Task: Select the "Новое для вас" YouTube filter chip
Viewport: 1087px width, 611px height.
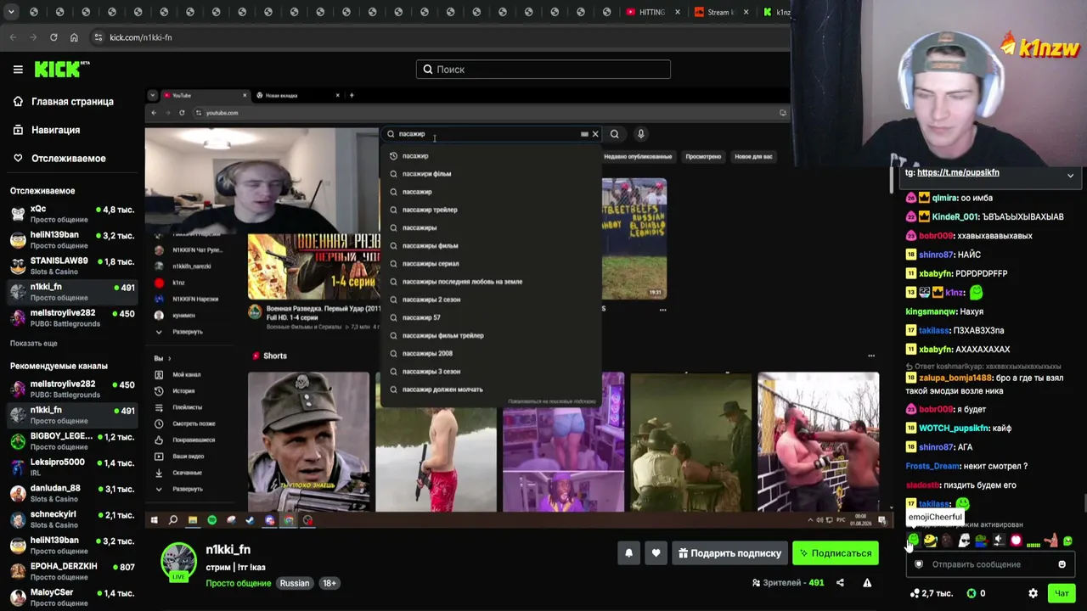Action: [x=753, y=156]
